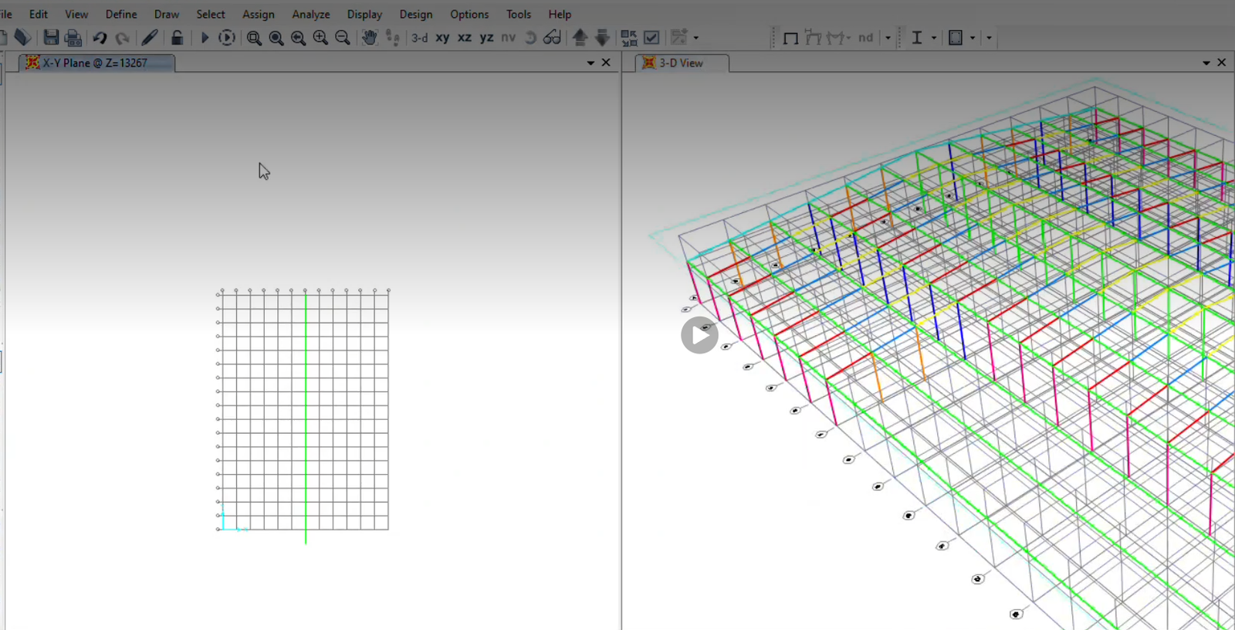Toggle the Set Display Options checkmark icon
Image resolution: width=1235 pixels, height=630 pixels.
click(x=651, y=37)
